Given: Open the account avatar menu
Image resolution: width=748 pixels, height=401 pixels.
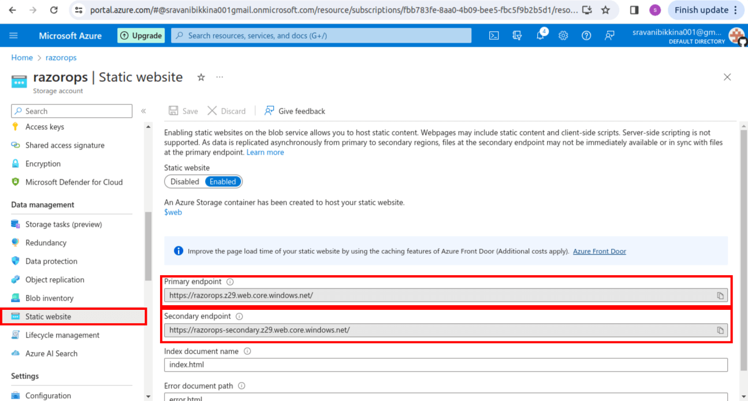Looking at the screenshot, I should click(x=737, y=35).
